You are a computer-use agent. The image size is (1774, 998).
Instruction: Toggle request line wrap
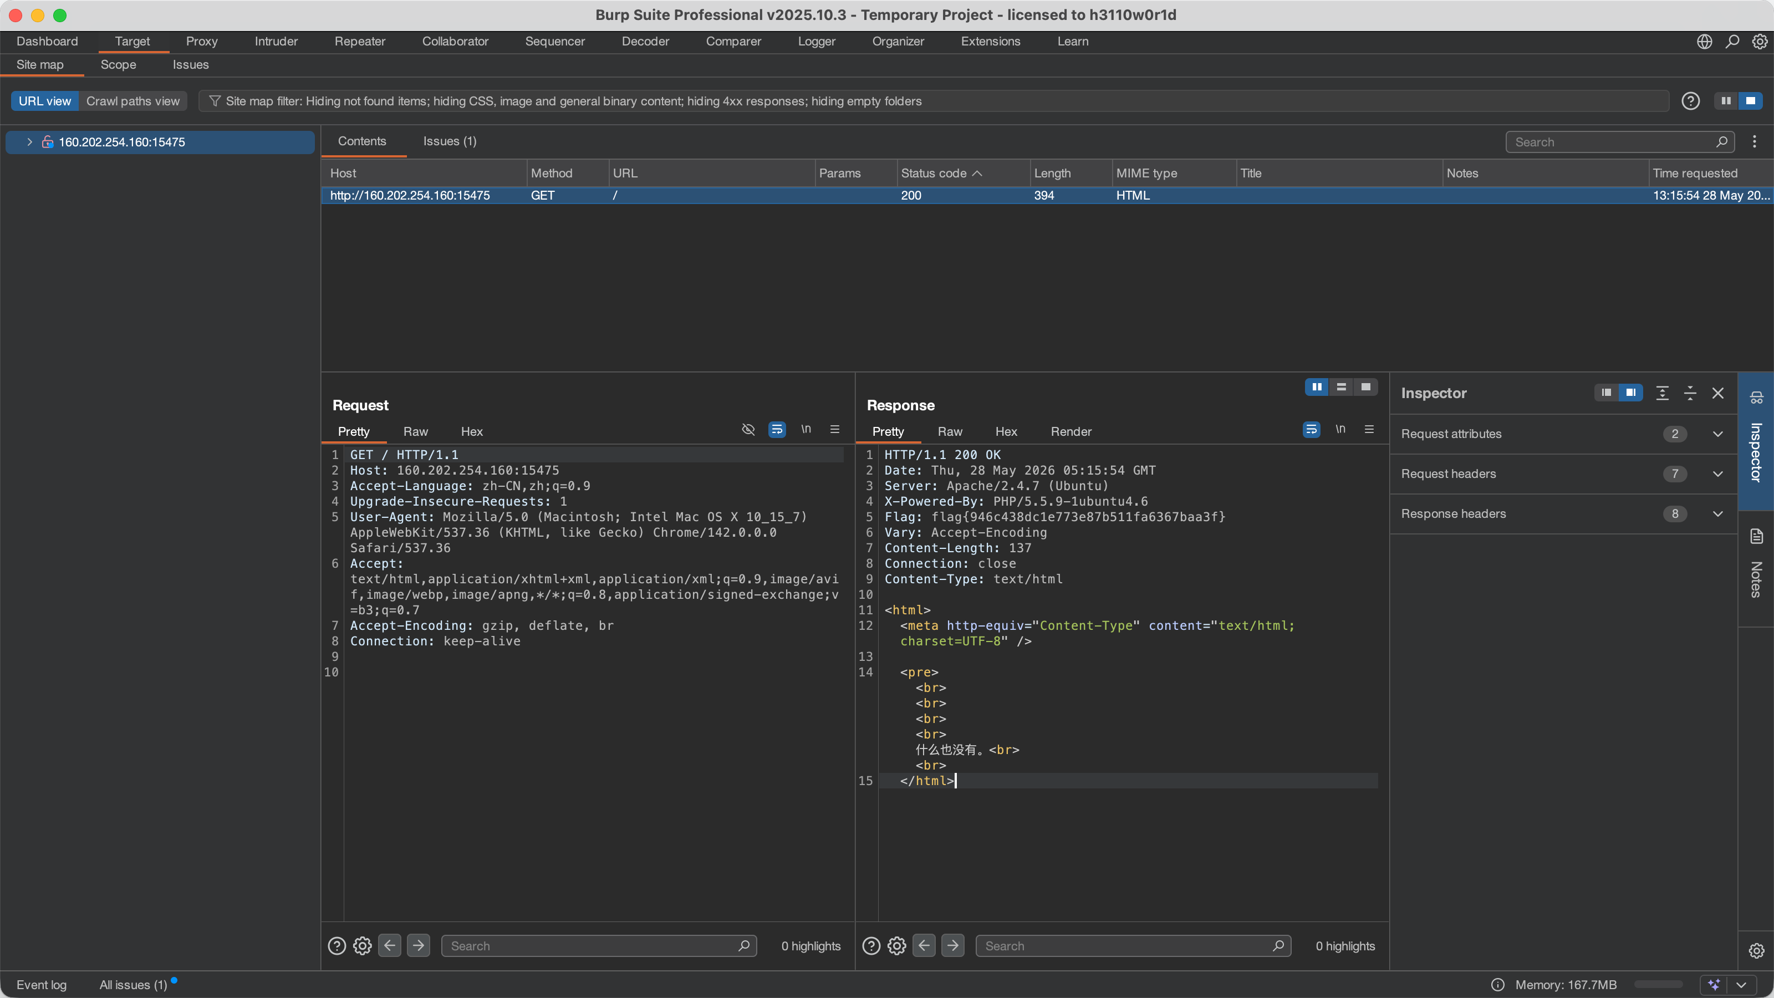[777, 429]
